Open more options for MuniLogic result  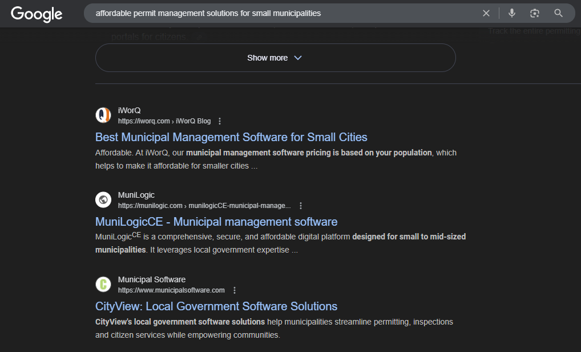point(301,206)
